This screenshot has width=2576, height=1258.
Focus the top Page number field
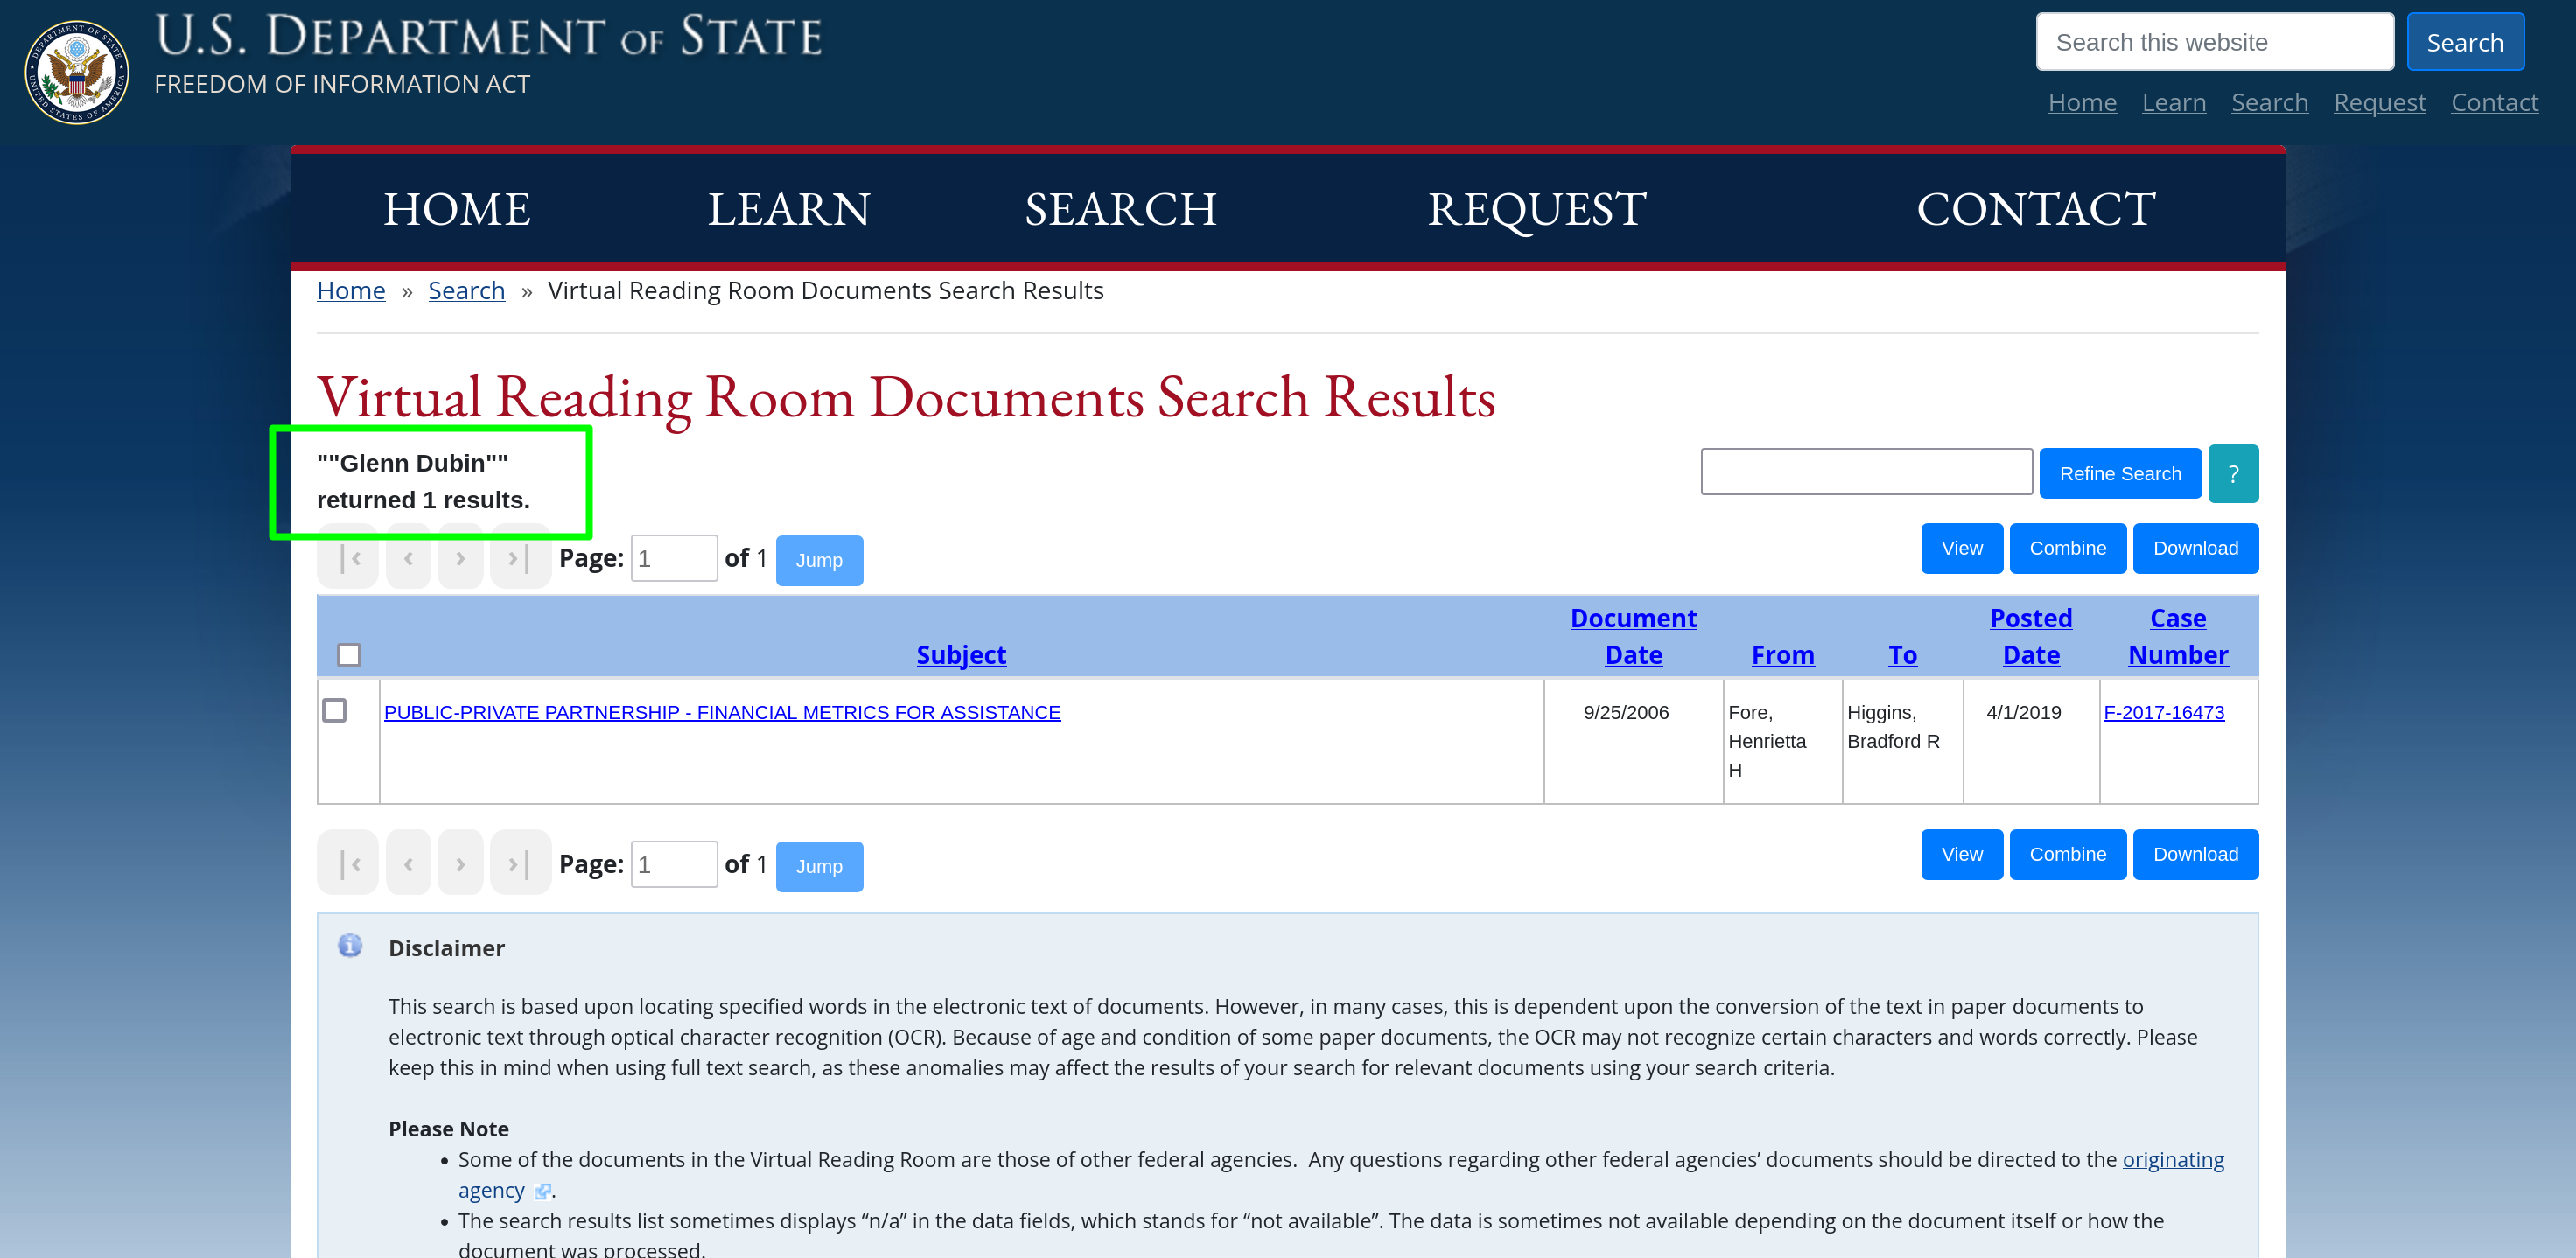pyautogui.click(x=673, y=558)
